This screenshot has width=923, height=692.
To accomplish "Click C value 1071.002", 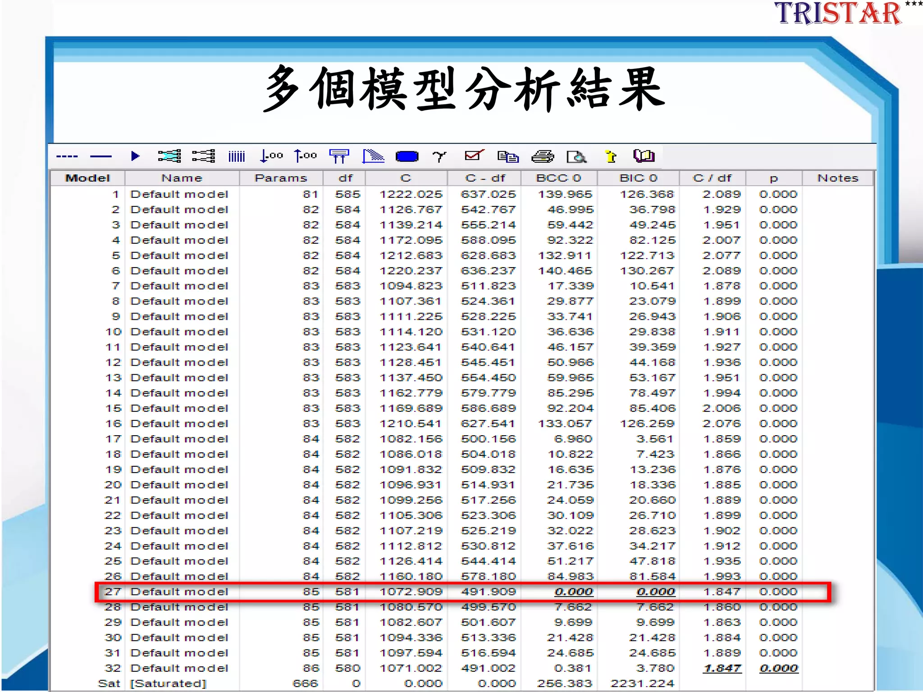I will pos(411,668).
